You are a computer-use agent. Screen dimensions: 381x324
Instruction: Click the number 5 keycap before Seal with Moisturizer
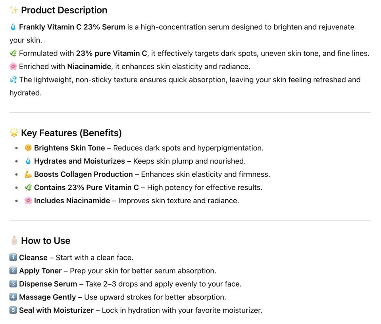[13, 310]
